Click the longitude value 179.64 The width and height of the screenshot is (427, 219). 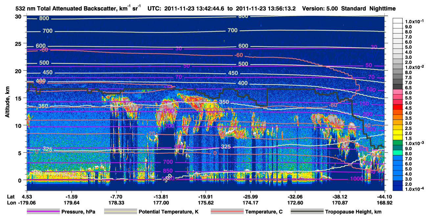[71, 203]
